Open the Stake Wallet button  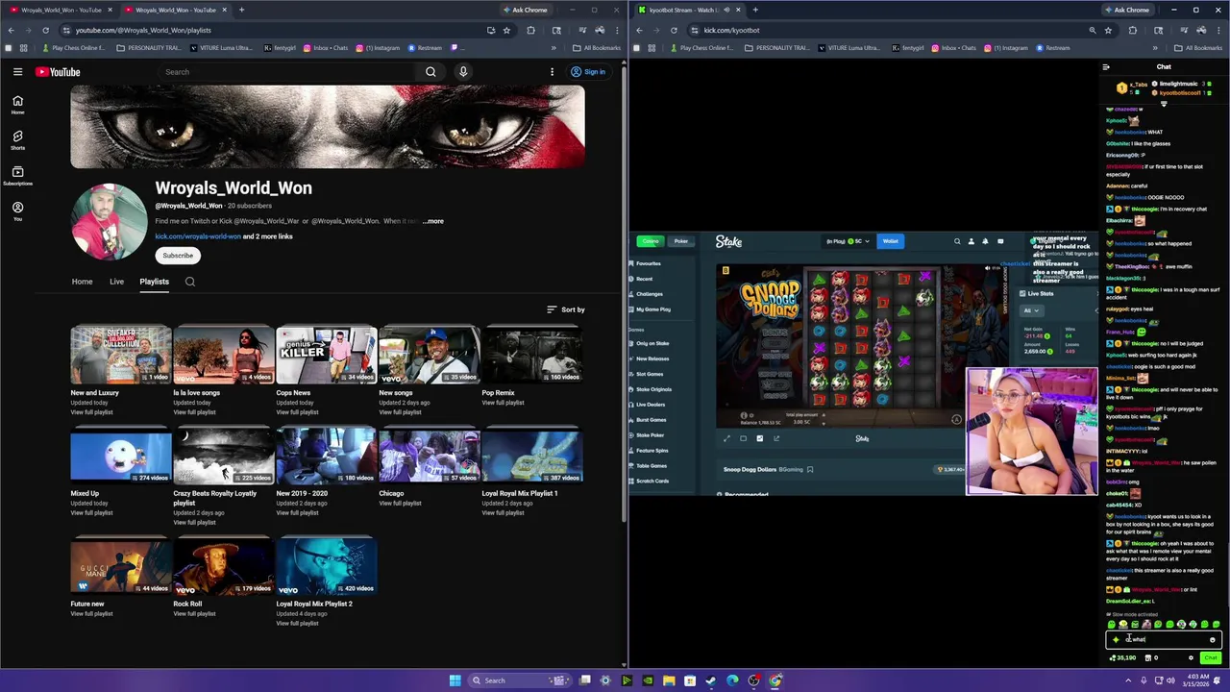click(891, 241)
